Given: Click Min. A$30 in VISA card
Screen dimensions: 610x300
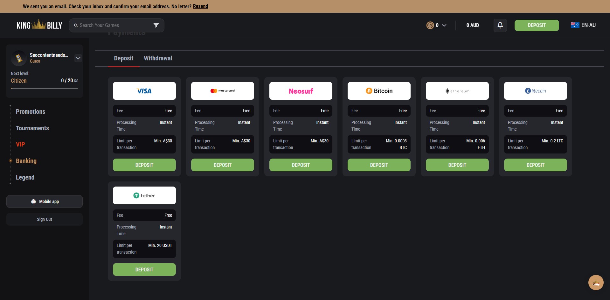Looking at the screenshot, I should point(163,141).
